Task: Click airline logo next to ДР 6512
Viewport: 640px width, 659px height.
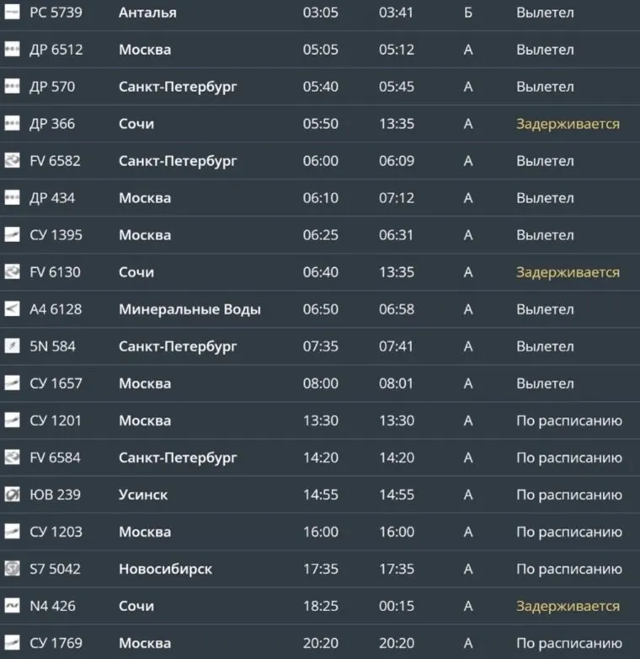Action: pos(12,50)
